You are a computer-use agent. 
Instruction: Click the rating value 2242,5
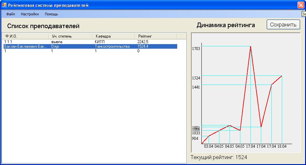click(x=143, y=42)
